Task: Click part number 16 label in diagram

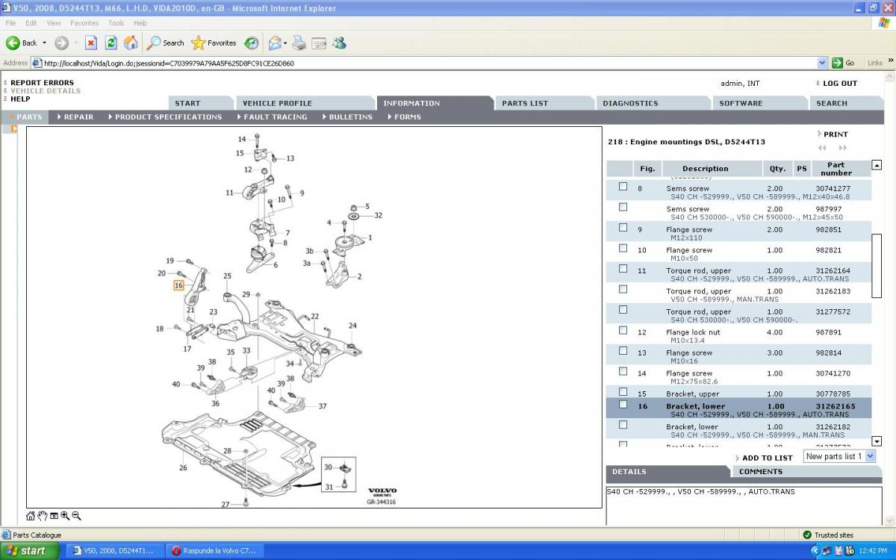Action: tap(178, 285)
